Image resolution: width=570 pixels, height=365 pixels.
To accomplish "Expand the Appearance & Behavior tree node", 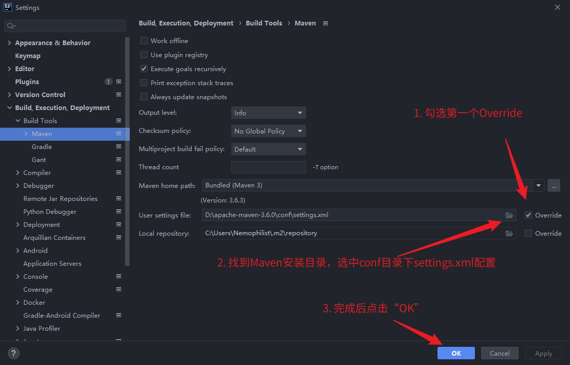I will 9,43.
